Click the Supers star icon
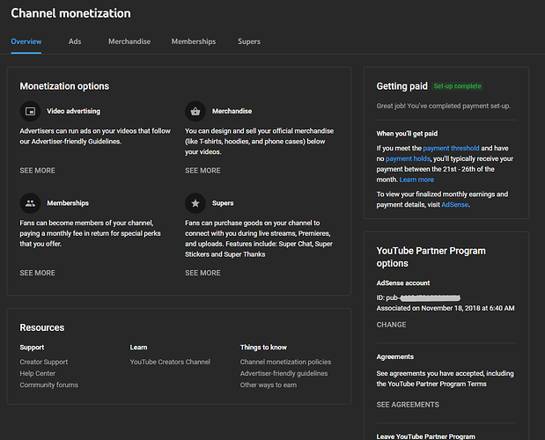 (x=195, y=203)
